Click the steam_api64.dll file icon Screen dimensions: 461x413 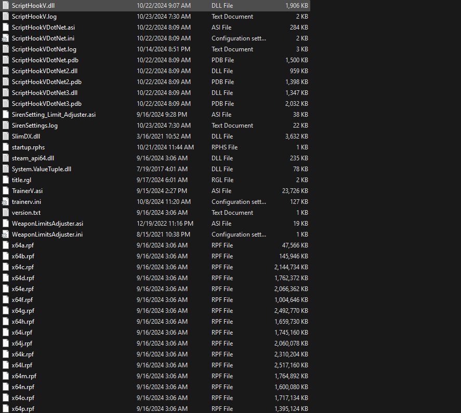click(6, 158)
